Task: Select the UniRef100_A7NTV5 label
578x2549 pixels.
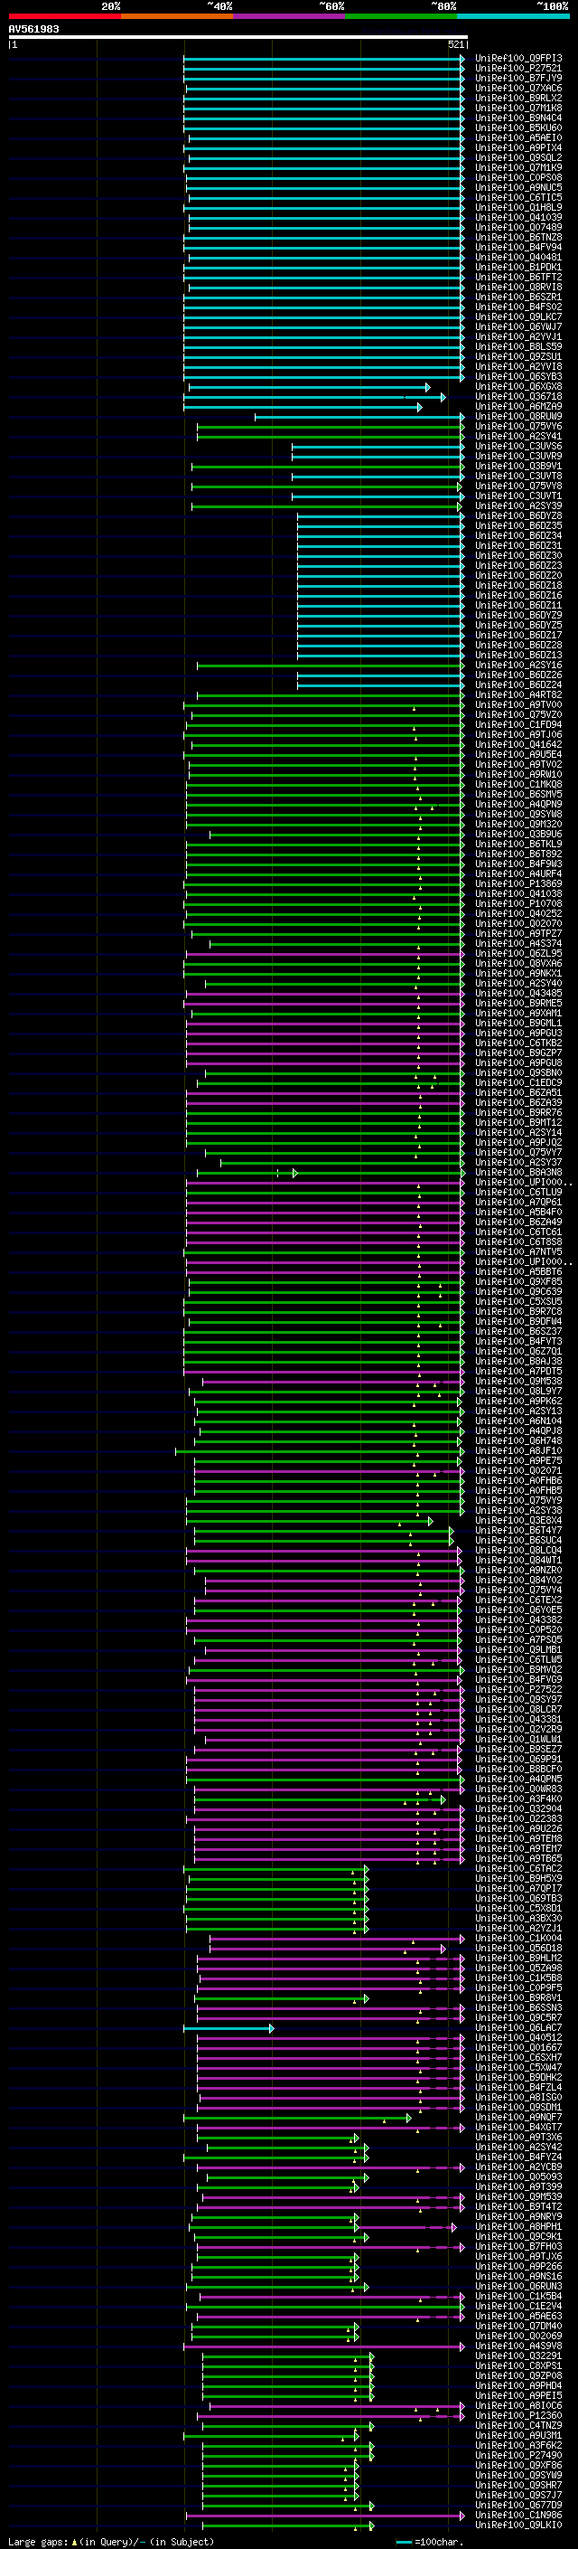Action: pyautogui.click(x=518, y=1251)
